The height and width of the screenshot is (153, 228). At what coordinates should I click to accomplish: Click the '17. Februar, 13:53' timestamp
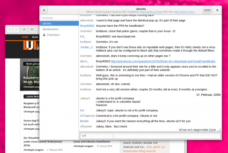pyautogui.click(x=208, y=95)
